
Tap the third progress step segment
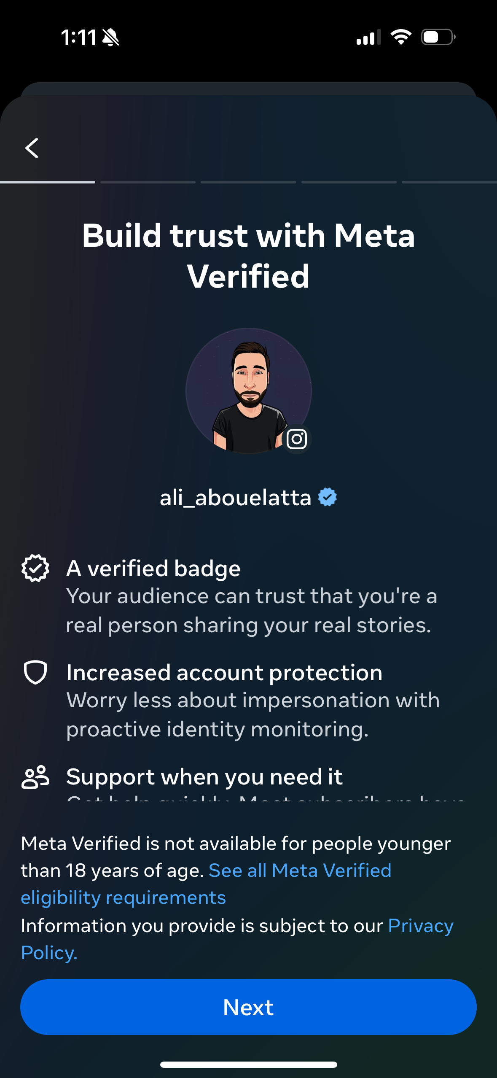coord(248,182)
